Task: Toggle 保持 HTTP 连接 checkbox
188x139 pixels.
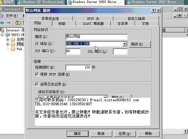Action: (37, 74)
